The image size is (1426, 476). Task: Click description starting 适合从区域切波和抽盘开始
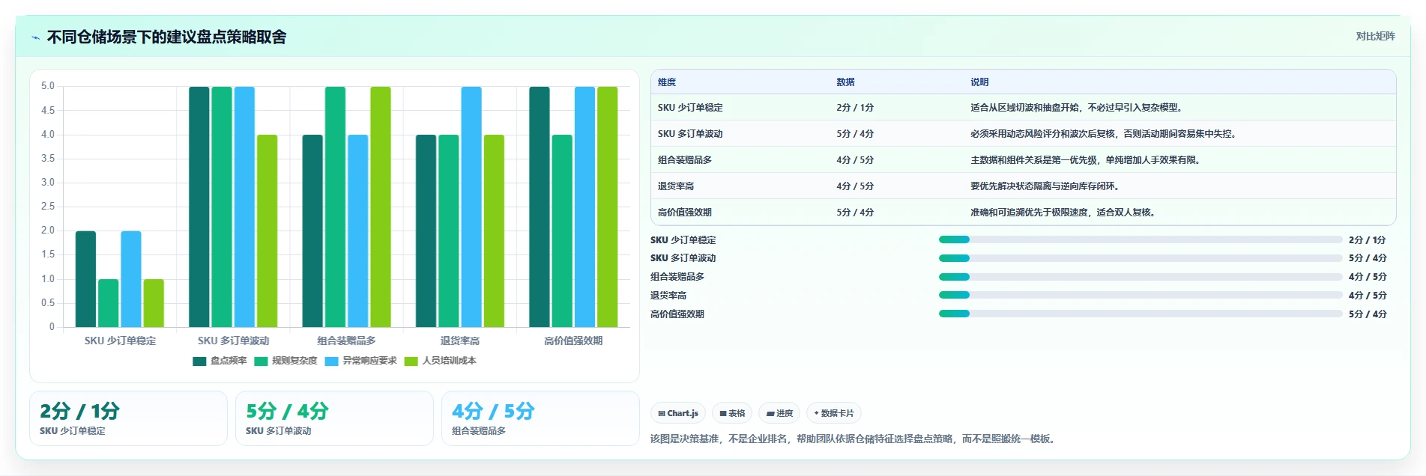click(x=1078, y=108)
